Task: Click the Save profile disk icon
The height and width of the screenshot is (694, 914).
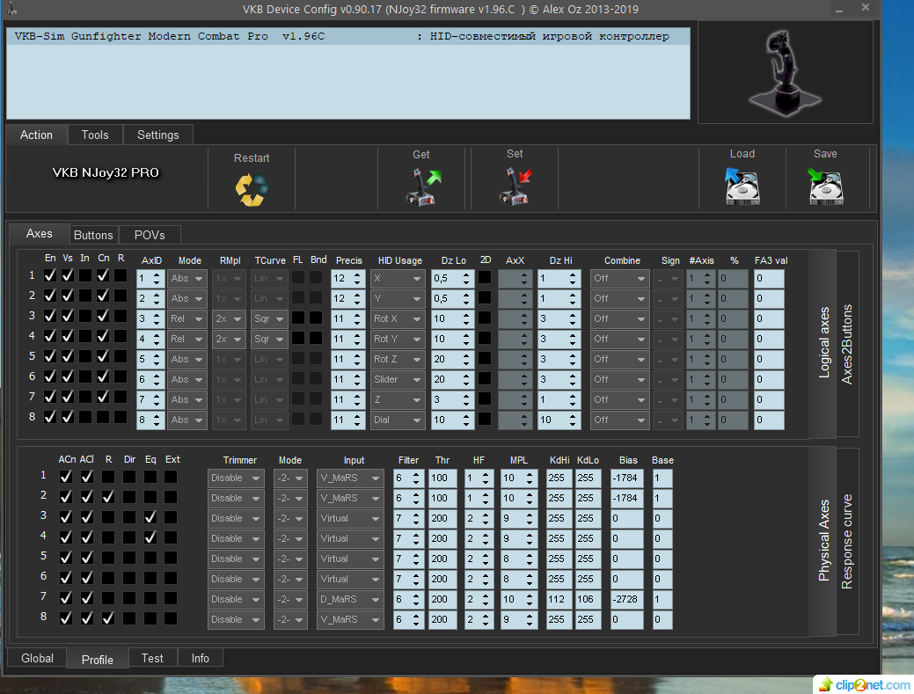Action: (825, 186)
